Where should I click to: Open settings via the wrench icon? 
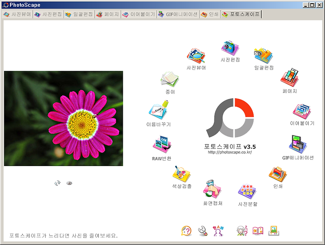(203, 231)
